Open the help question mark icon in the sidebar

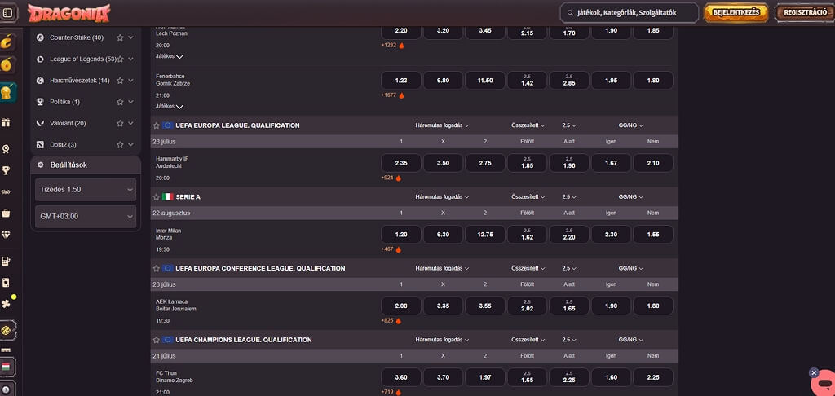(x=6, y=389)
